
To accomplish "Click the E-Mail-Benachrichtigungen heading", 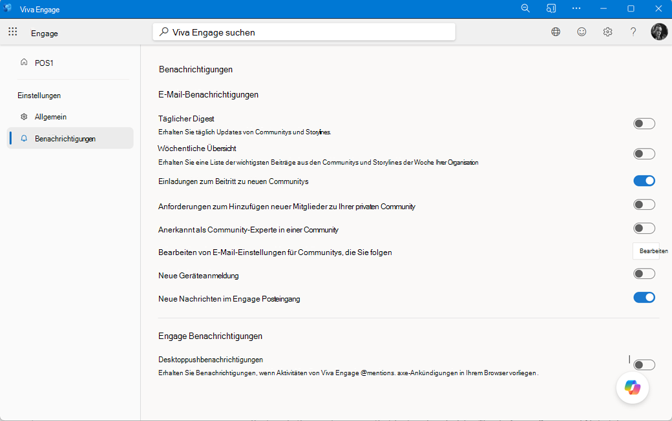I will pos(208,95).
